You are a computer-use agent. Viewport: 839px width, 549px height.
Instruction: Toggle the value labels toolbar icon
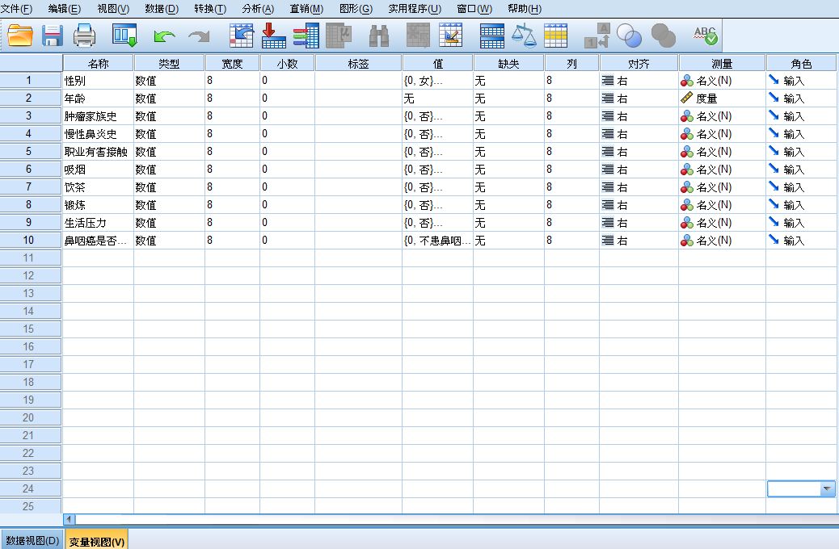(597, 36)
